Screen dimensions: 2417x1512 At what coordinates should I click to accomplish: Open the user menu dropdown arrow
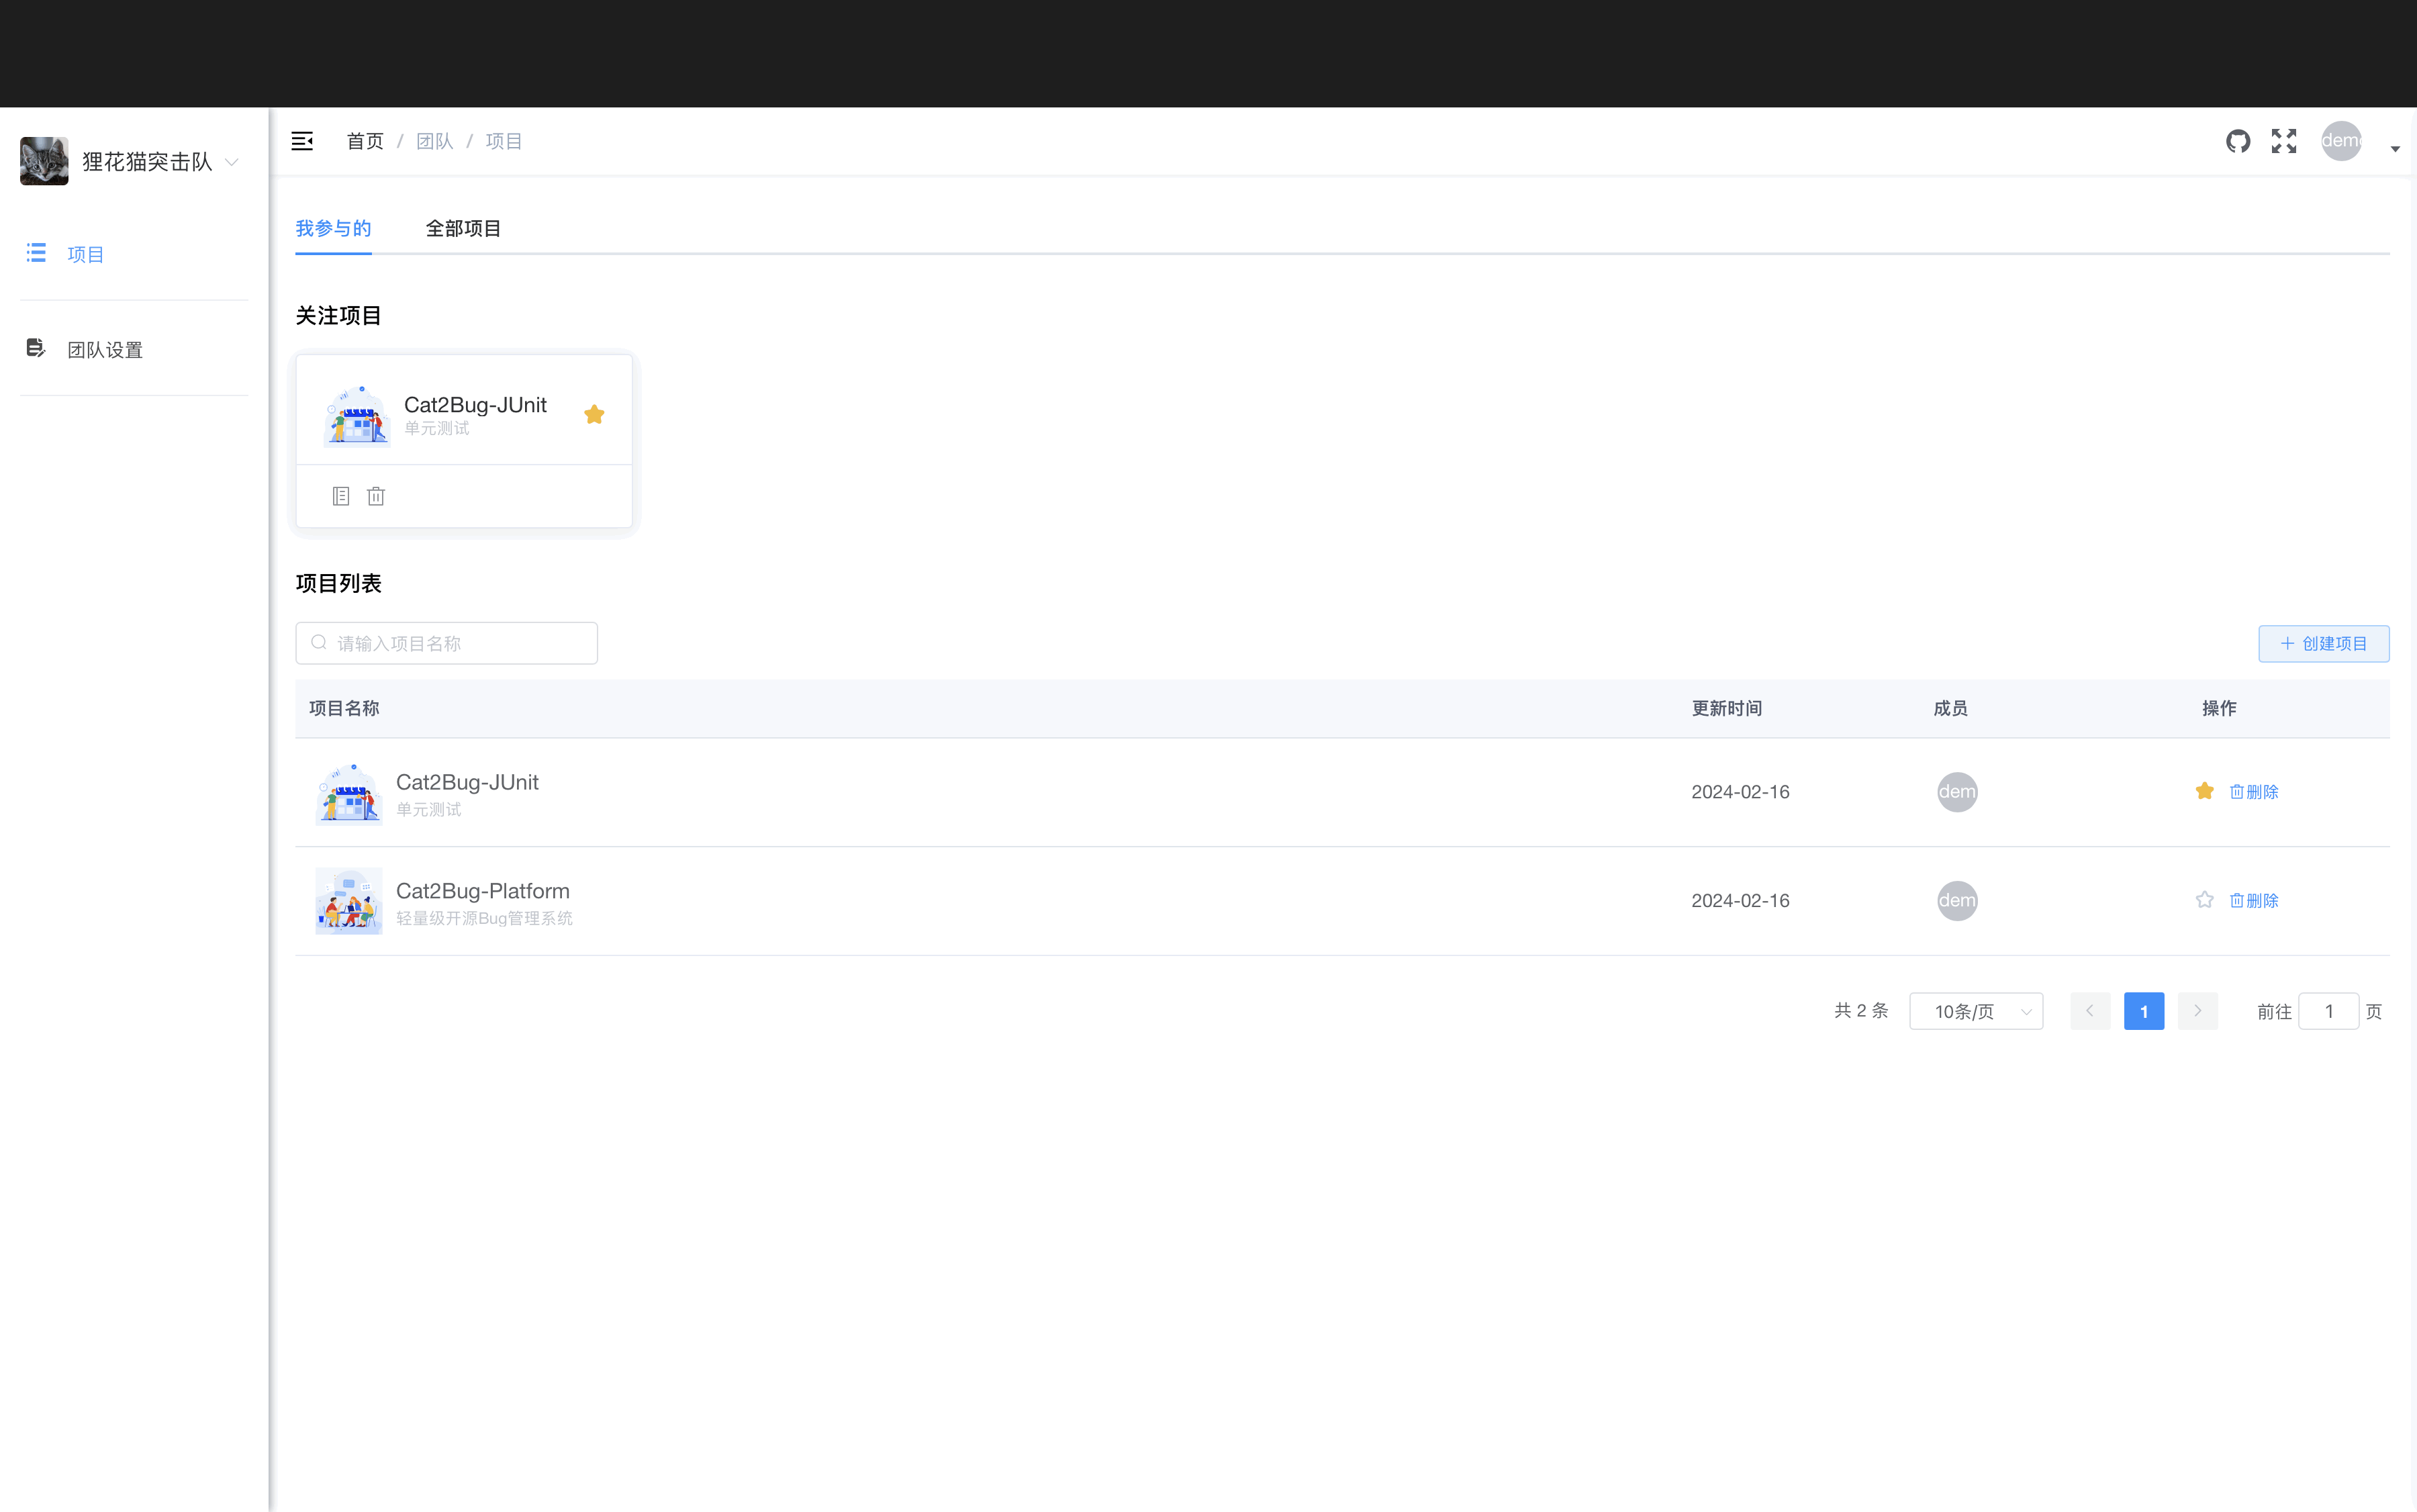coord(2395,149)
